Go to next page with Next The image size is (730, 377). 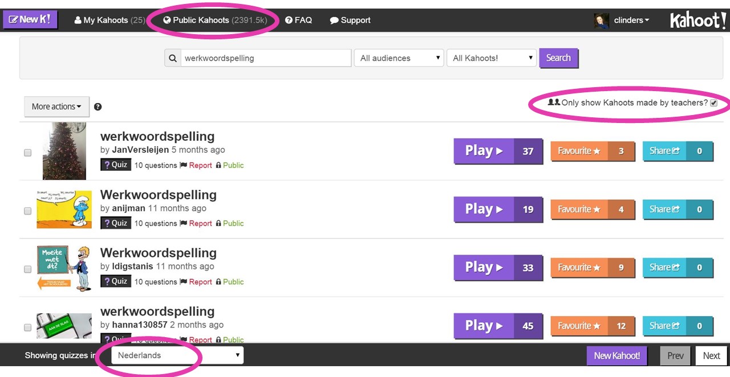[x=711, y=355]
